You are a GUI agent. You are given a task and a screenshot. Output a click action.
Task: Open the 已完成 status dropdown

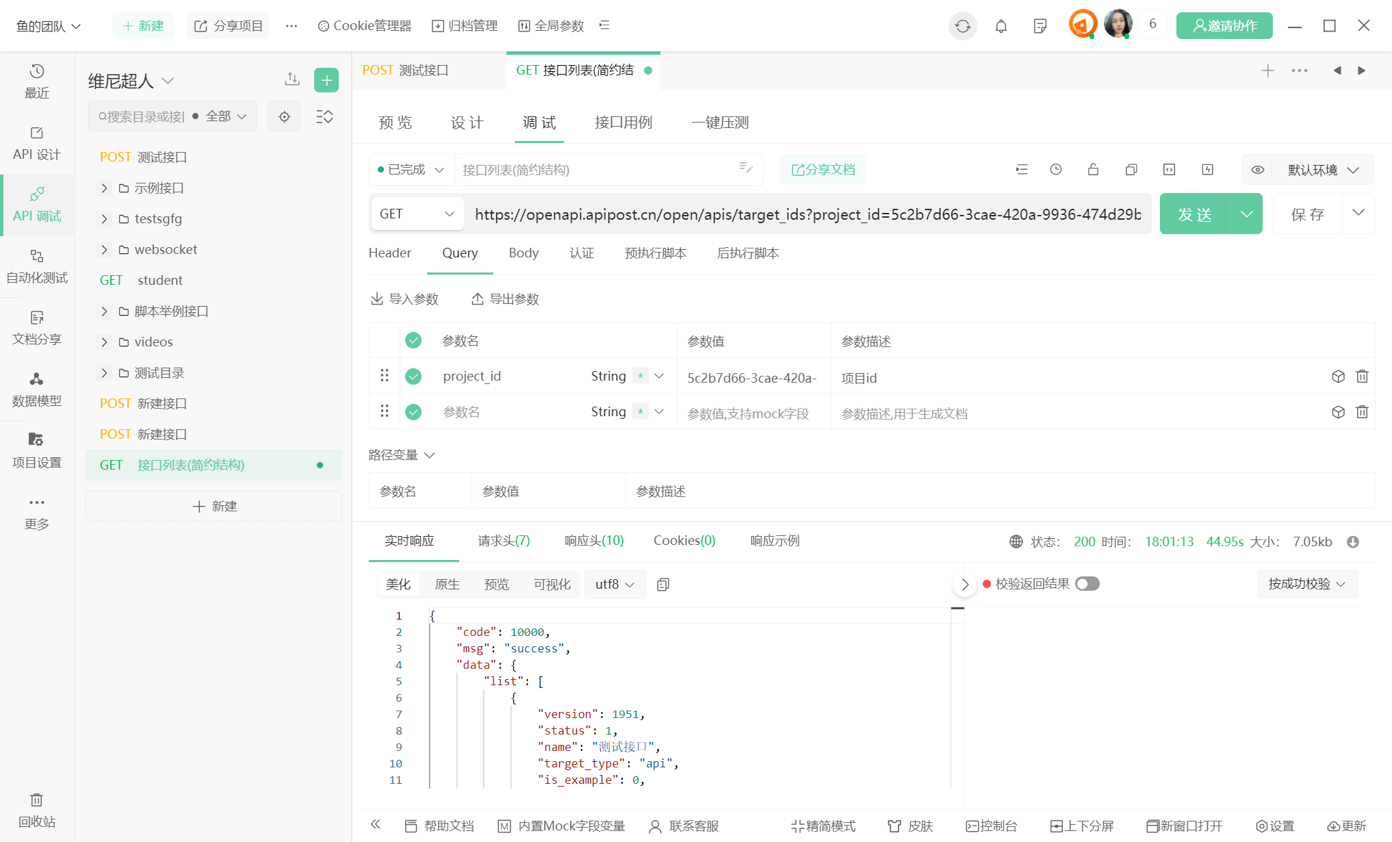pos(411,169)
